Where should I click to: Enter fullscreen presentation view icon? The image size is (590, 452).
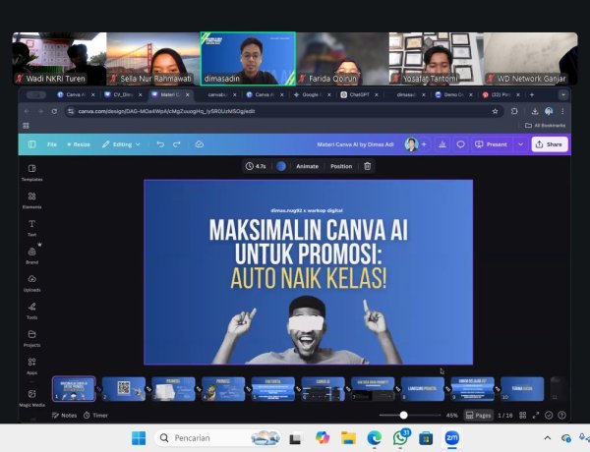[536, 415]
